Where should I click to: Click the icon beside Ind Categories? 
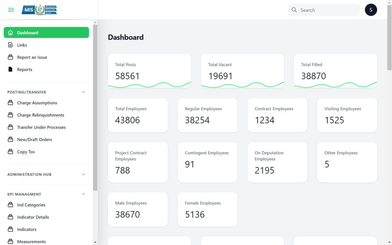point(10,205)
